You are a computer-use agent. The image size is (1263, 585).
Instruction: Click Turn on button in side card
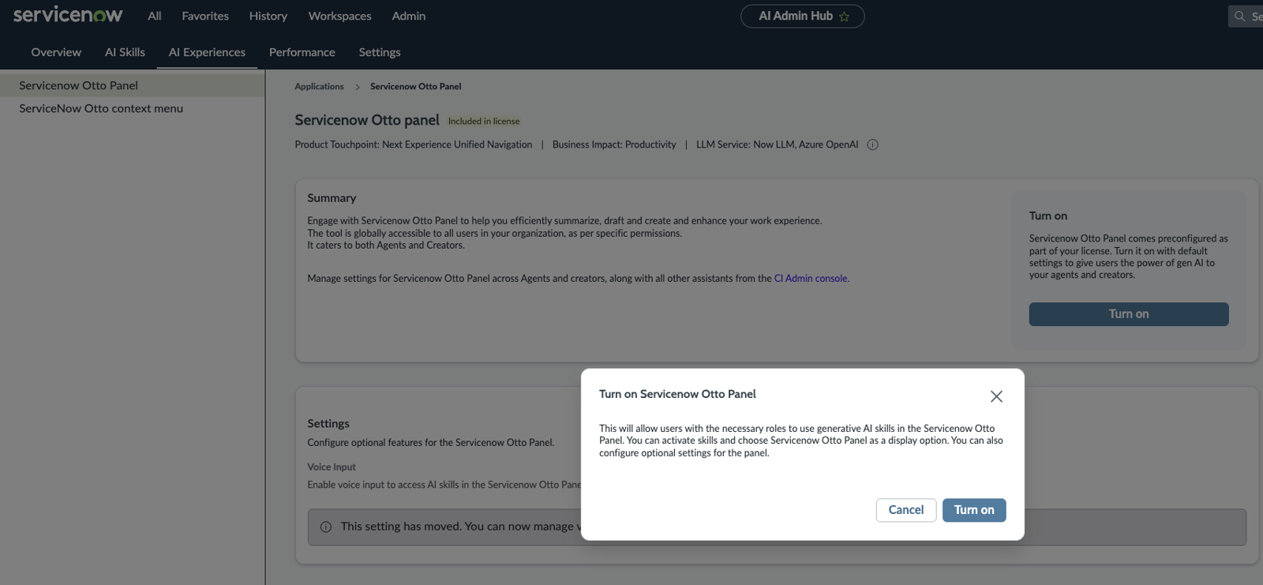(x=1129, y=314)
